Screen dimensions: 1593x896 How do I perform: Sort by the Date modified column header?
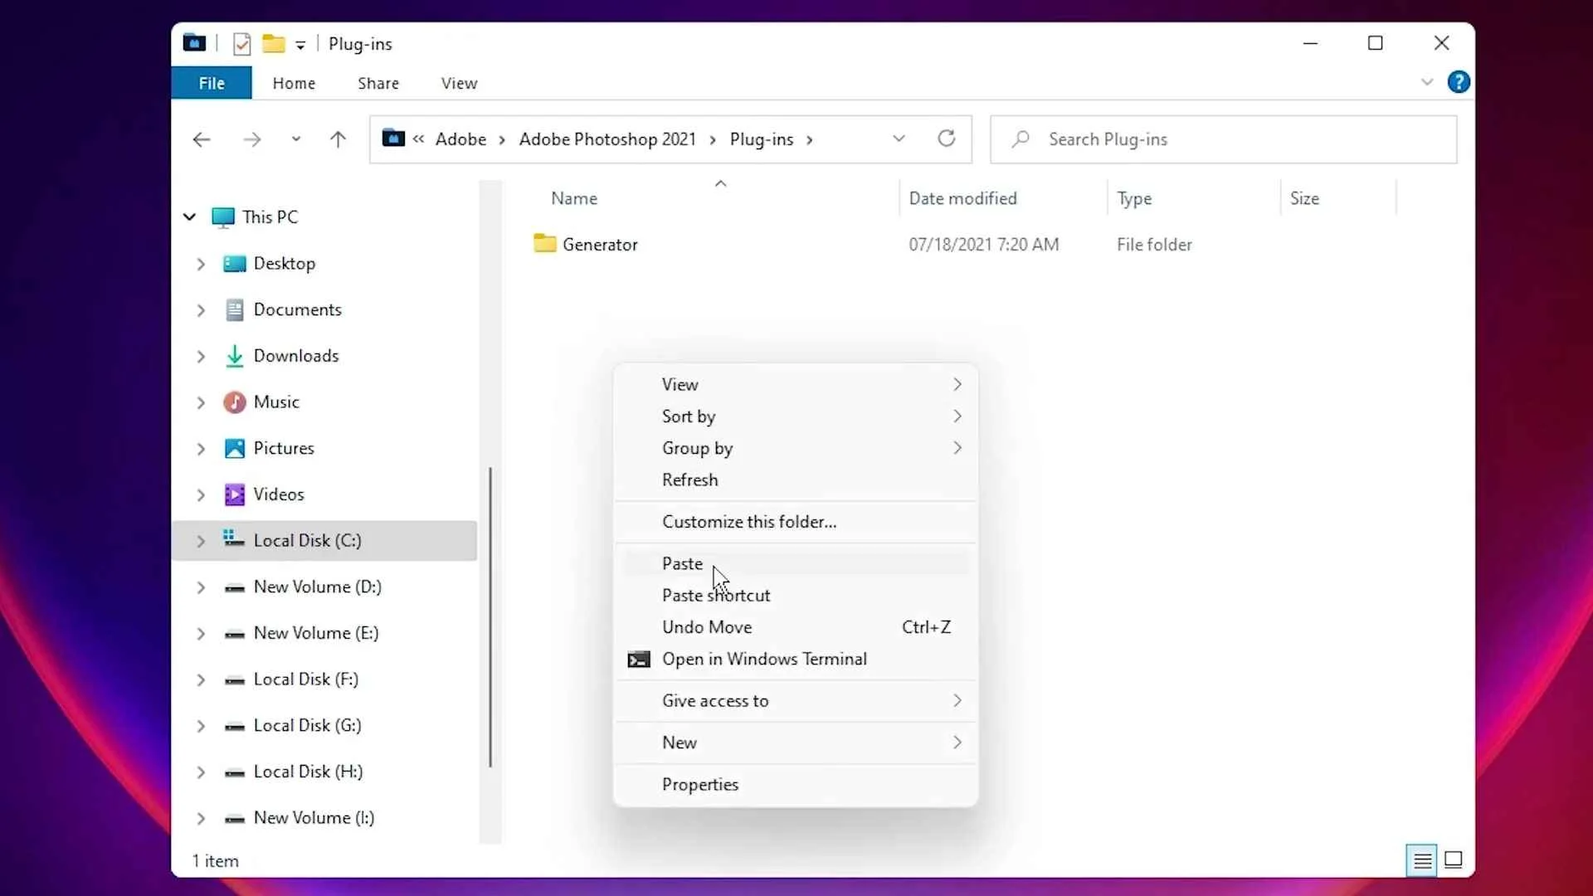click(x=962, y=198)
